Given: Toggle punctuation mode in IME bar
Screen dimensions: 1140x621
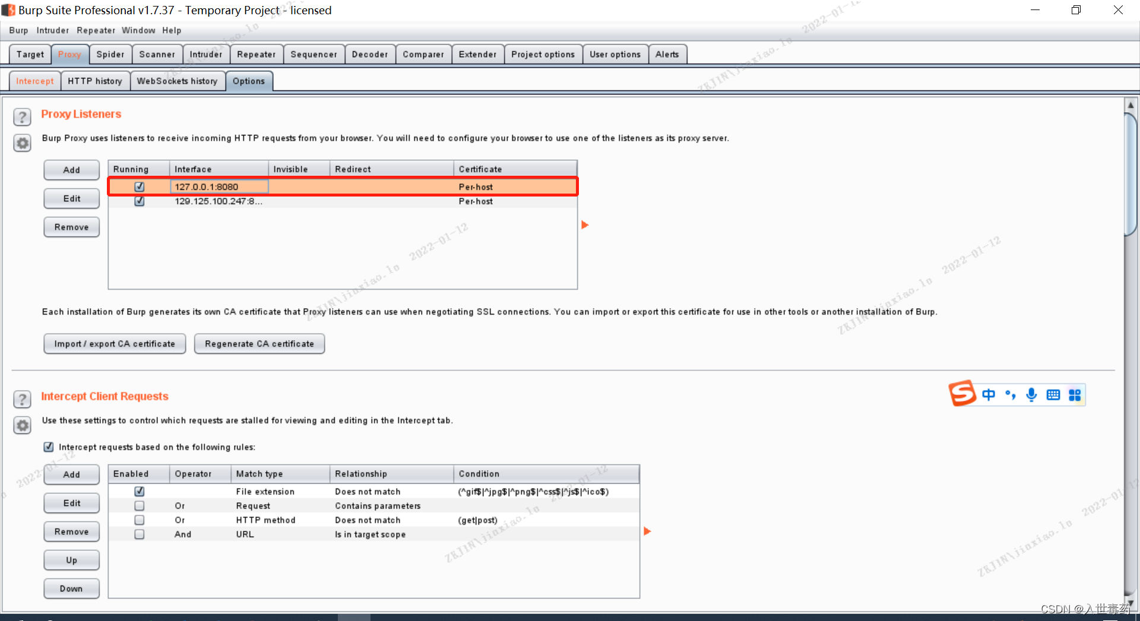Looking at the screenshot, I should click(1010, 395).
